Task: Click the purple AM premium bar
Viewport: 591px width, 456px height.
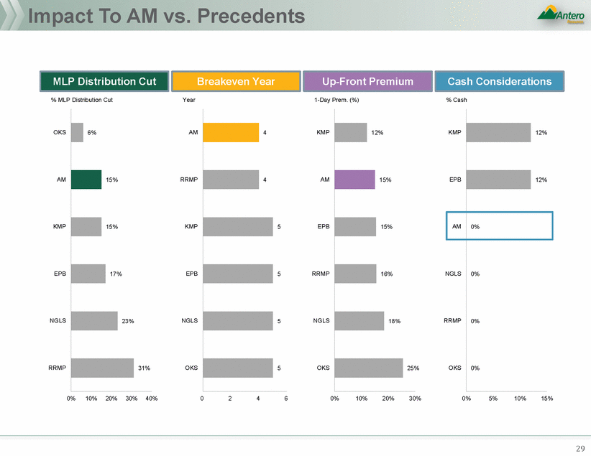Action: point(354,180)
